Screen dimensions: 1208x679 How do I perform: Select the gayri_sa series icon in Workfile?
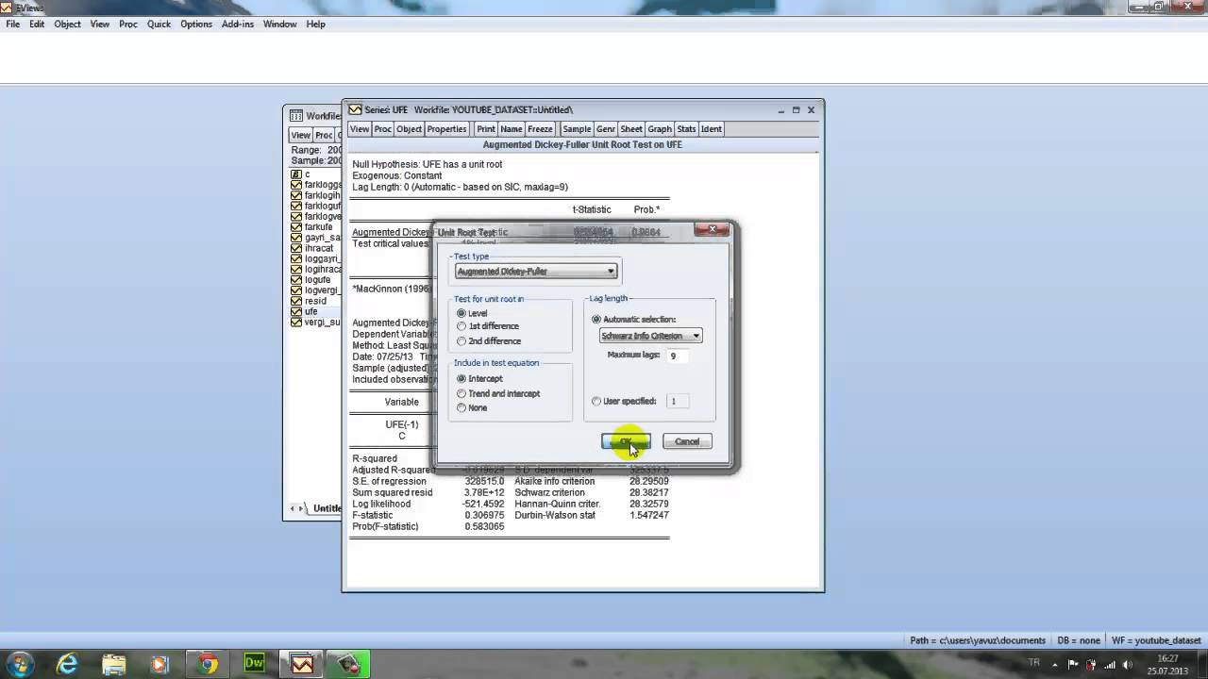[295, 238]
